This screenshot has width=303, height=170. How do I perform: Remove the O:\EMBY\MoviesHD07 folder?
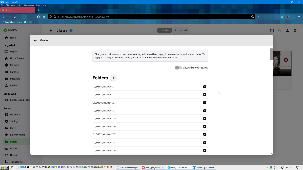point(205,134)
